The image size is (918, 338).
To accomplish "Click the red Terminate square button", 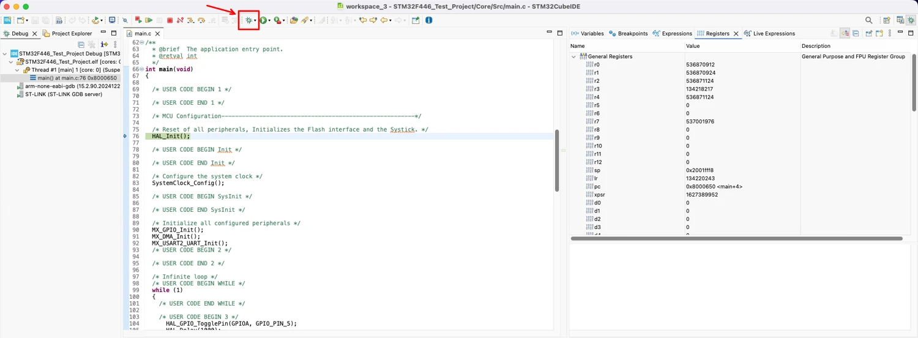I will click(170, 20).
